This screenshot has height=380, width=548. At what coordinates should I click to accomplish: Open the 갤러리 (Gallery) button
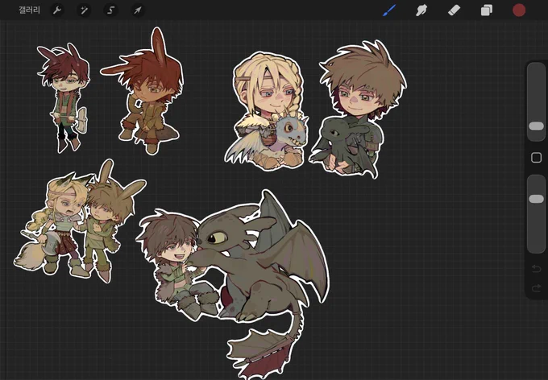tap(29, 10)
